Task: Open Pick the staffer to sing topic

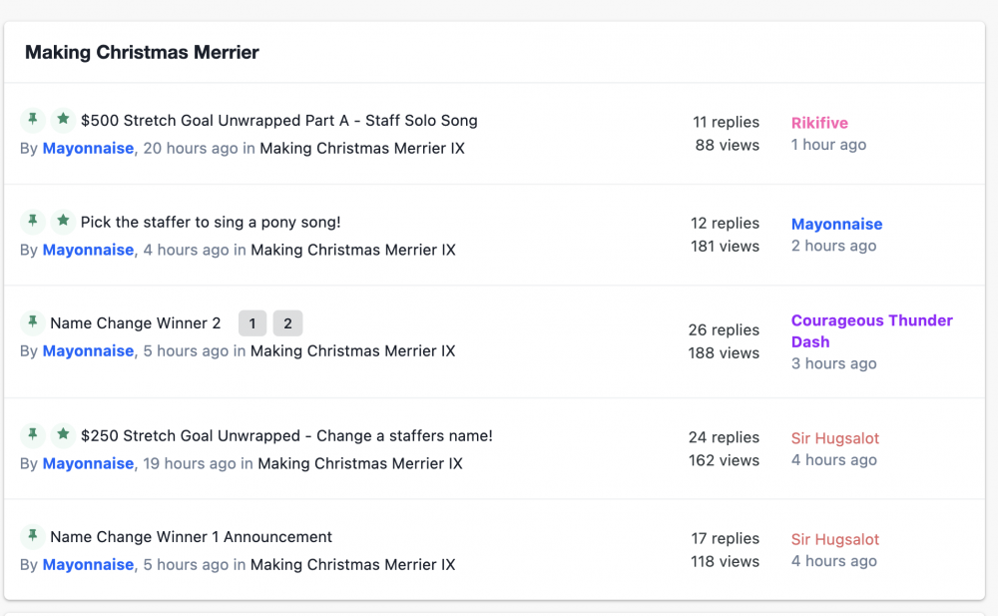Action: pyautogui.click(x=211, y=222)
